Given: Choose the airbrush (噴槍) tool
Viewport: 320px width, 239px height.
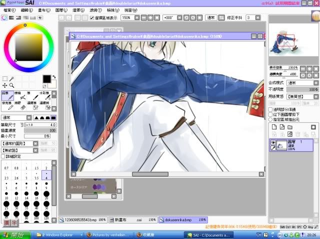Looking at the screenshot, I should point(20,96).
